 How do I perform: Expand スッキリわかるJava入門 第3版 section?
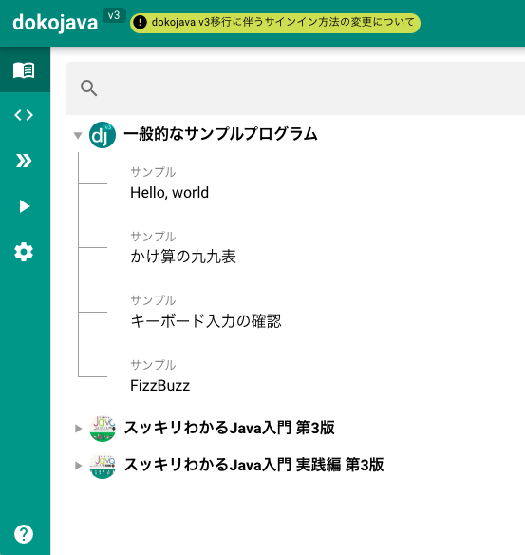point(78,429)
